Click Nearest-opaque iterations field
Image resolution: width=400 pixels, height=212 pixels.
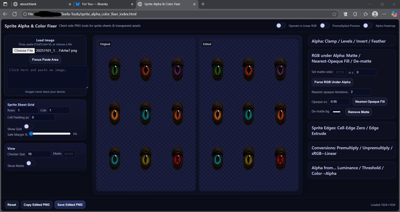(x=360, y=92)
